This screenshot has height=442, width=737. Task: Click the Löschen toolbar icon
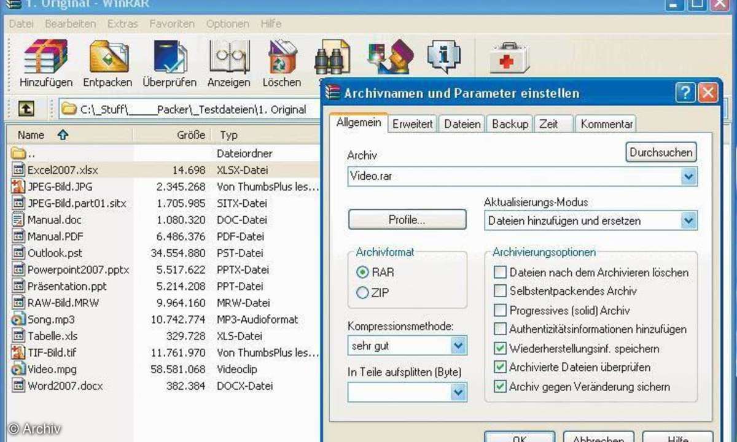[x=283, y=56]
